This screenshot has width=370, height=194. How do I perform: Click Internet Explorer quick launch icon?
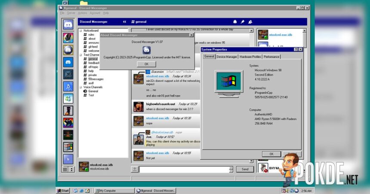(81, 191)
